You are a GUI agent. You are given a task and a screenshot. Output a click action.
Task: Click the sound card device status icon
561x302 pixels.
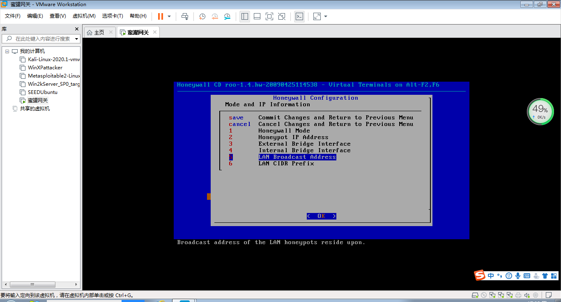coord(527,295)
